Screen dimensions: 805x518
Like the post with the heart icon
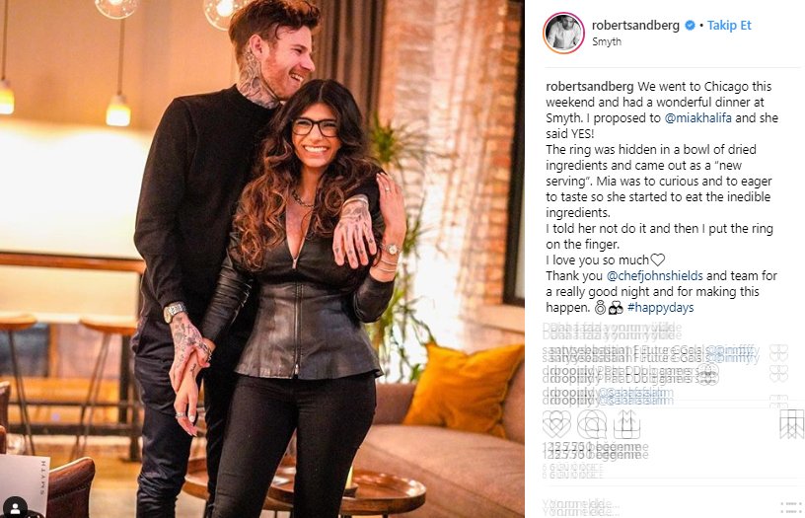tap(556, 424)
